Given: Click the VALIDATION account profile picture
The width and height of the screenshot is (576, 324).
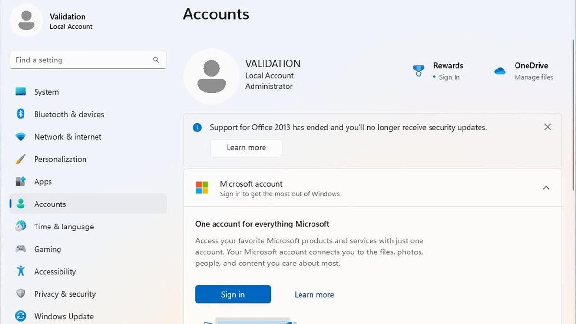Looking at the screenshot, I should (212, 76).
